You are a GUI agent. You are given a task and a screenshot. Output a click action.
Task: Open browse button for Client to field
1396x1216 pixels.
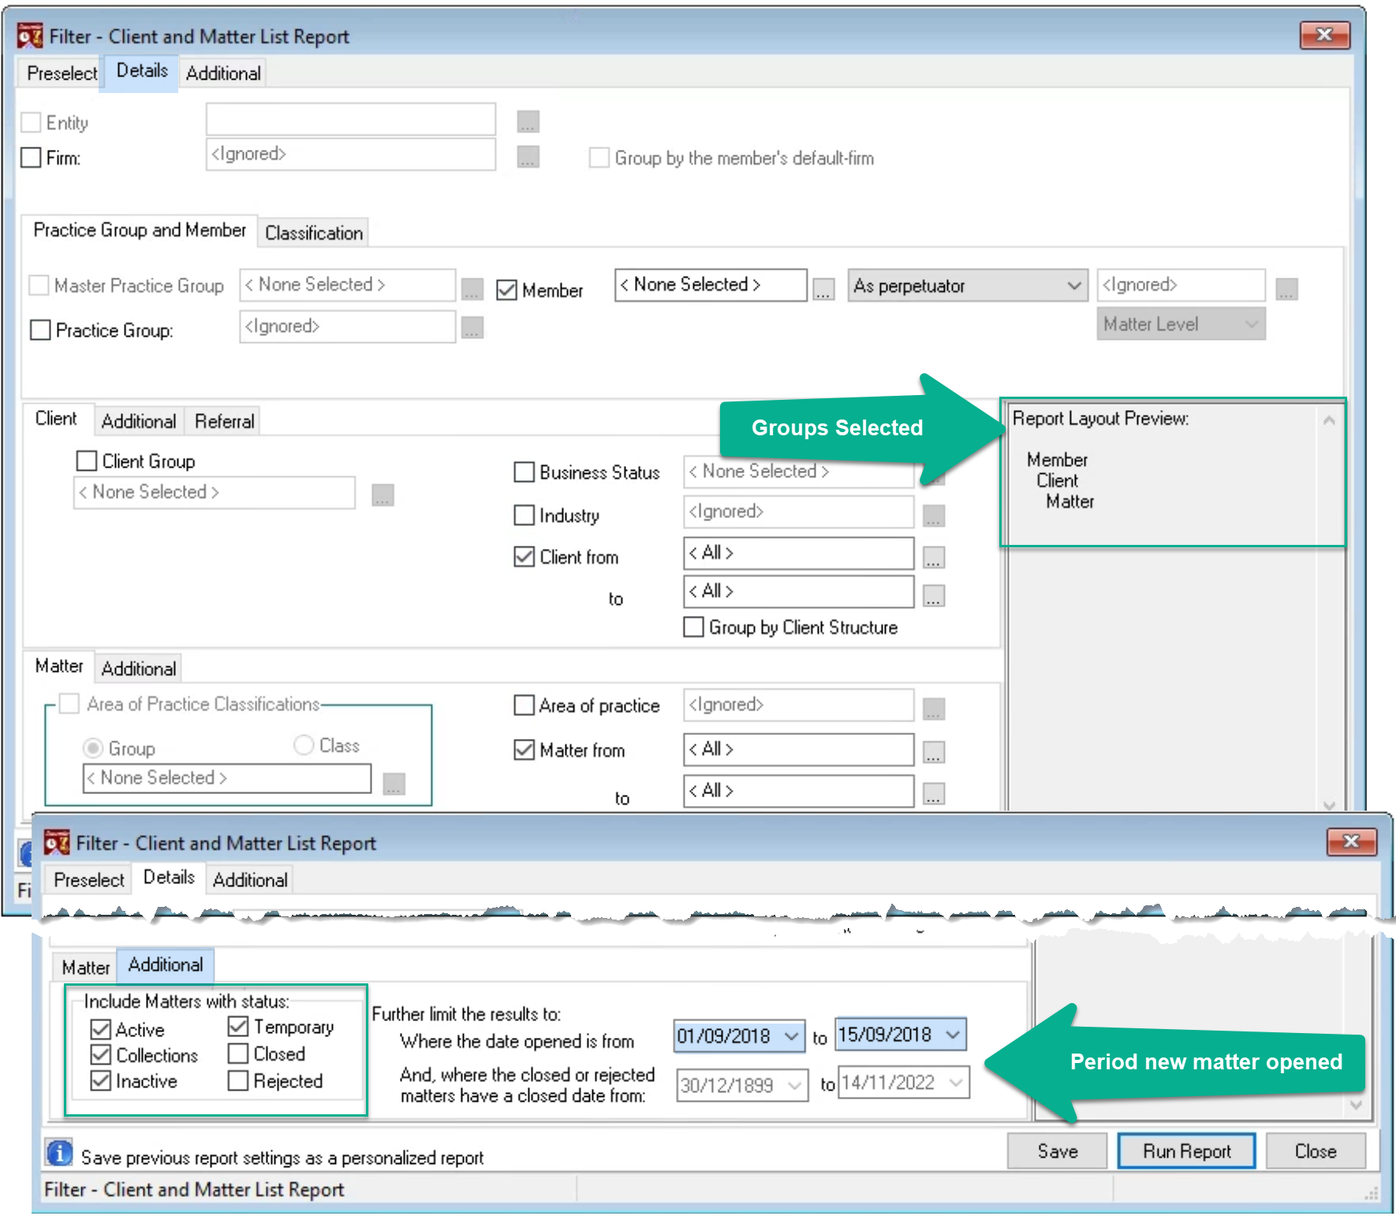934,595
